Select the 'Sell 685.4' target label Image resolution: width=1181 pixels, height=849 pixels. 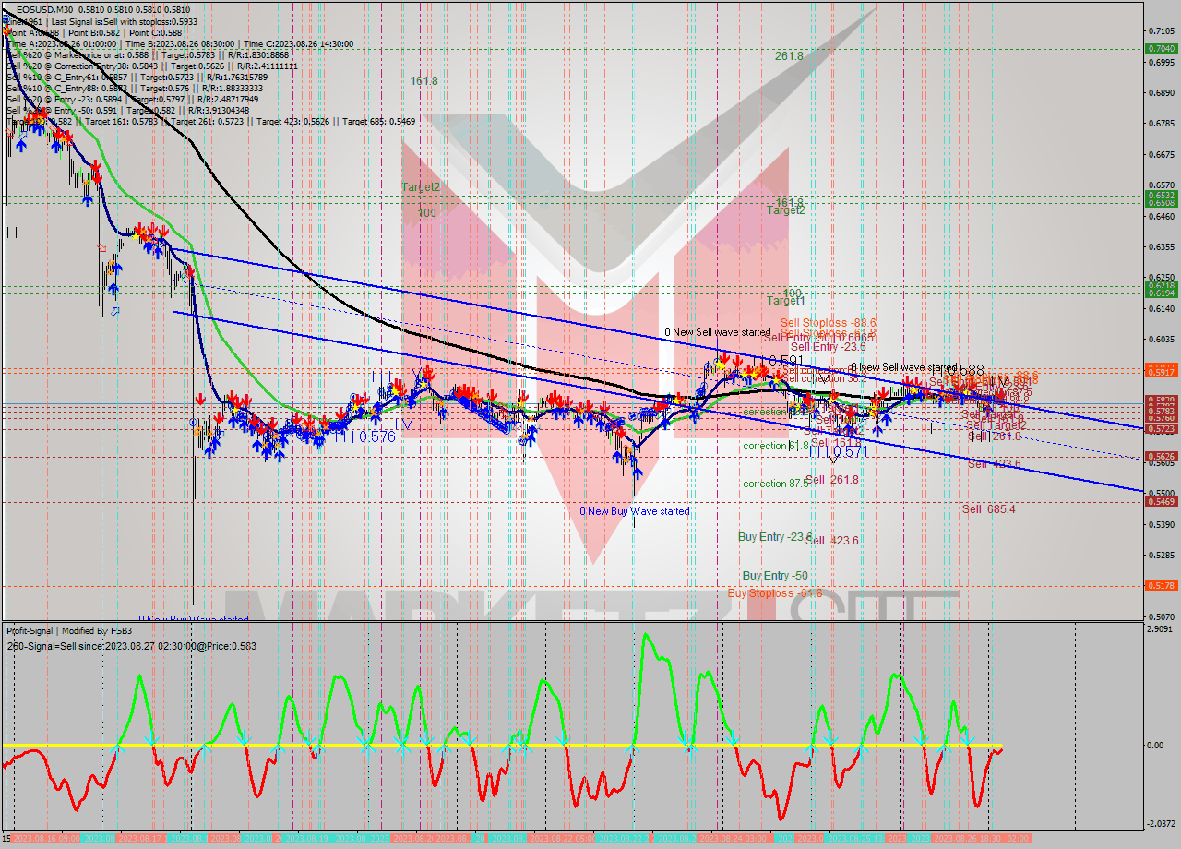tap(990, 508)
